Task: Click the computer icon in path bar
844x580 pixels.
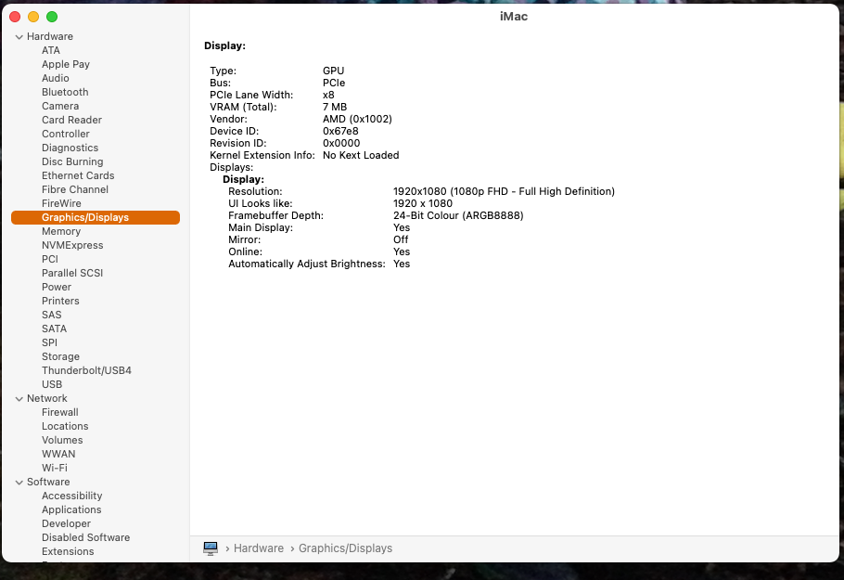Action: point(211,548)
